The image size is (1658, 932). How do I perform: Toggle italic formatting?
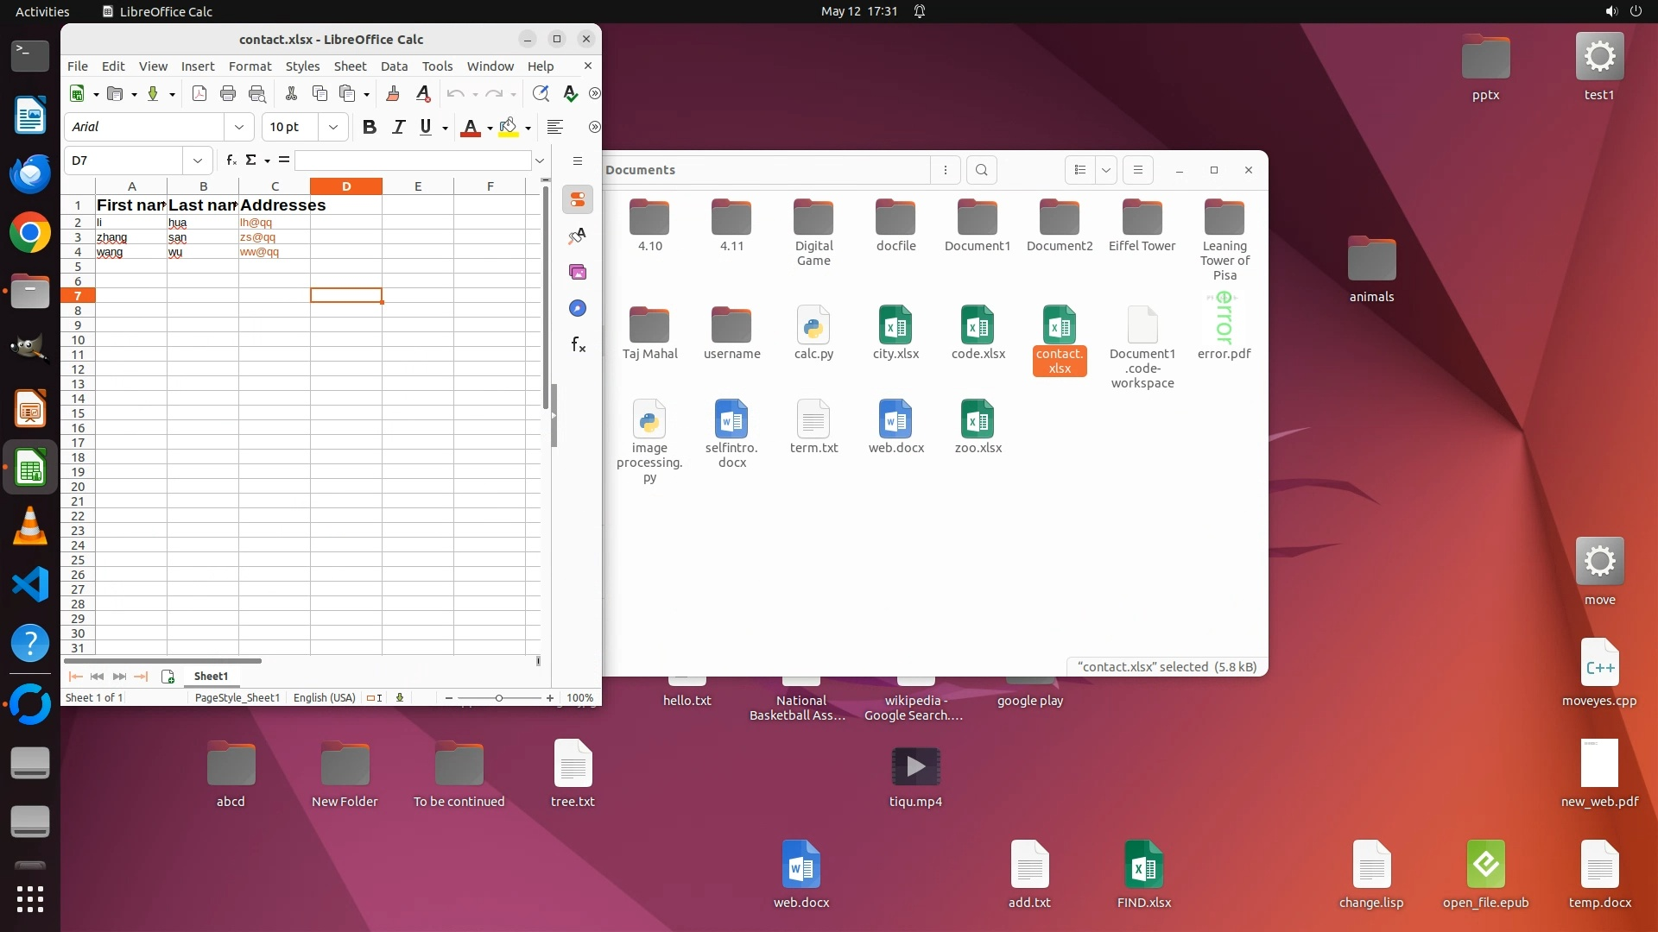pyautogui.click(x=398, y=127)
